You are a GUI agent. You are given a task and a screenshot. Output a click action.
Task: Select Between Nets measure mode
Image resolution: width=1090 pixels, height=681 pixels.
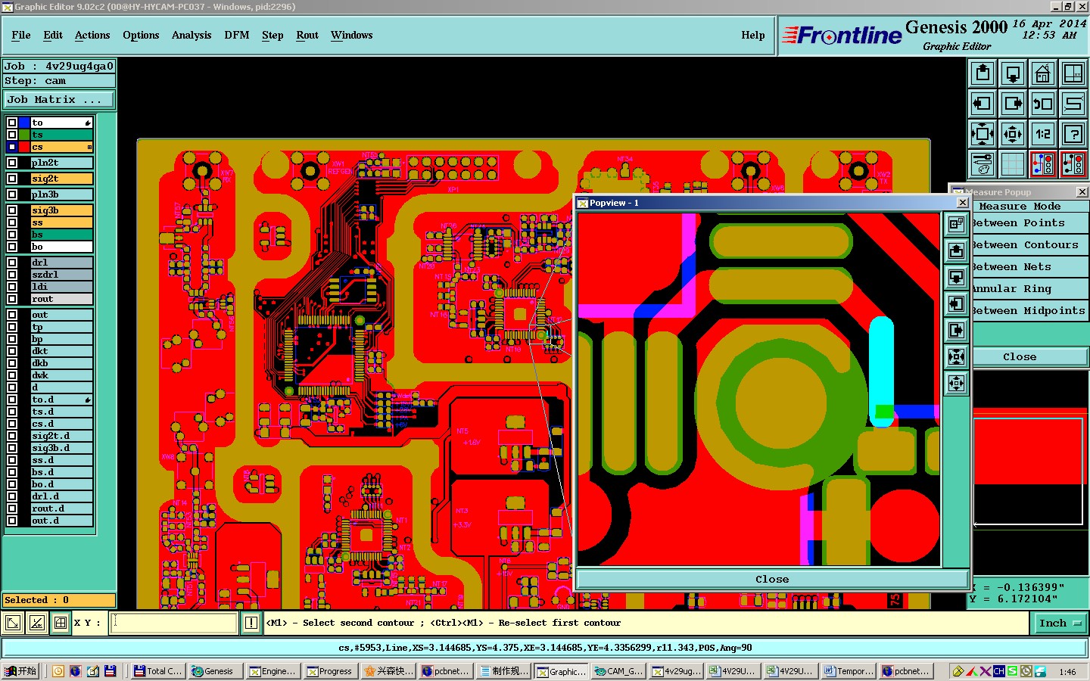coord(1029,267)
